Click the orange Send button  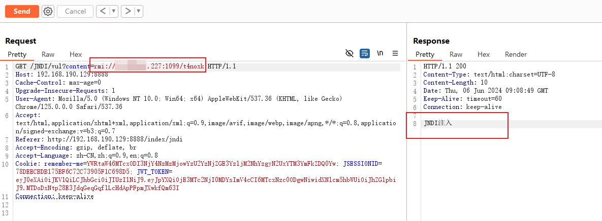click(22, 12)
